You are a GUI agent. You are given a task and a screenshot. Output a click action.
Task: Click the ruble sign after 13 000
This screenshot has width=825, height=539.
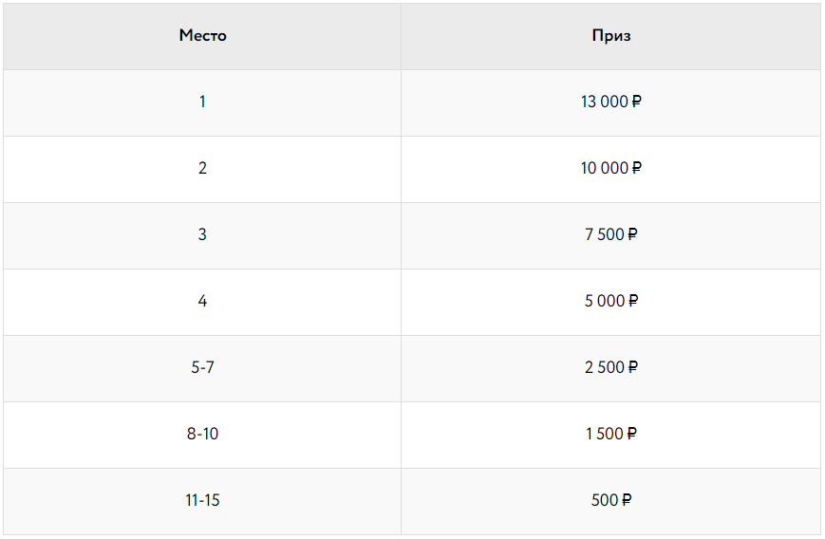[x=636, y=102]
